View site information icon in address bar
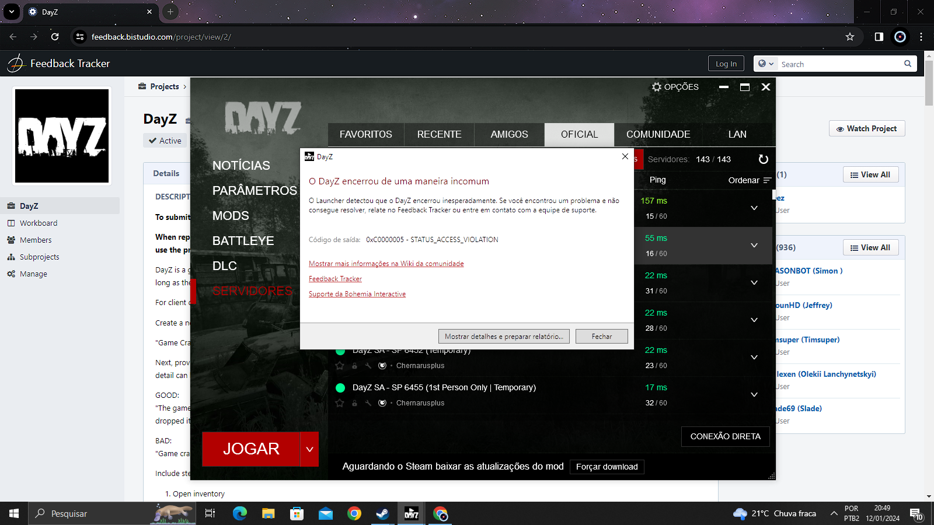This screenshot has height=525, width=934. pos(80,37)
